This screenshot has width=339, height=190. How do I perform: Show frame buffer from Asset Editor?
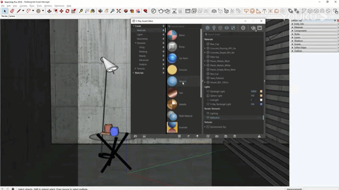coord(260,28)
